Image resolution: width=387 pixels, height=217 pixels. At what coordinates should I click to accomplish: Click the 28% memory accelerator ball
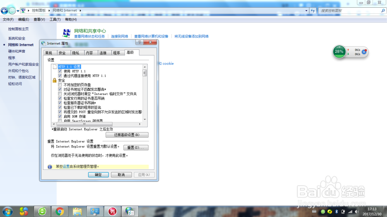click(x=339, y=52)
